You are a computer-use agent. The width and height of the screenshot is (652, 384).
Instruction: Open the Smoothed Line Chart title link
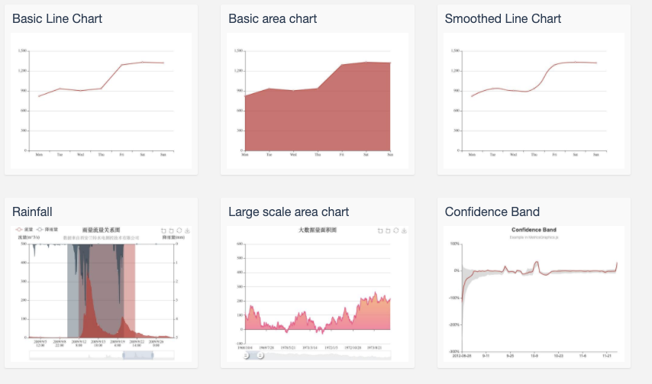tap(502, 18)
